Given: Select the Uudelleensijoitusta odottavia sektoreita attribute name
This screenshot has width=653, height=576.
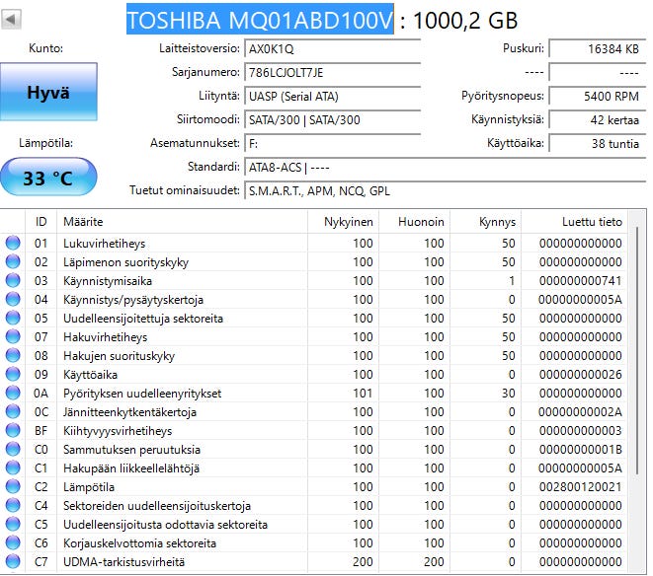Looking at the screenshot, I should 165,525.
